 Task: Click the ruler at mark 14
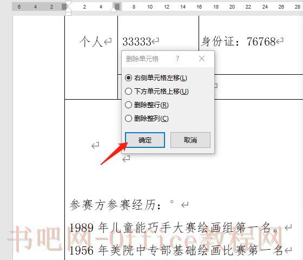coord(183,6)
